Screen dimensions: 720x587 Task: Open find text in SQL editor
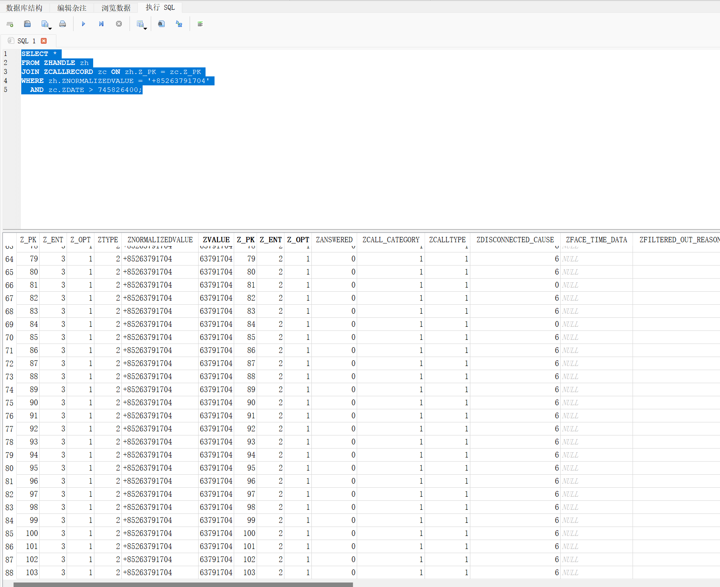pyautogui.click(x=161, y=24)
